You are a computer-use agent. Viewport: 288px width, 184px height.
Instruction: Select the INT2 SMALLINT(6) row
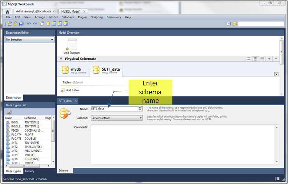point(28,147)
